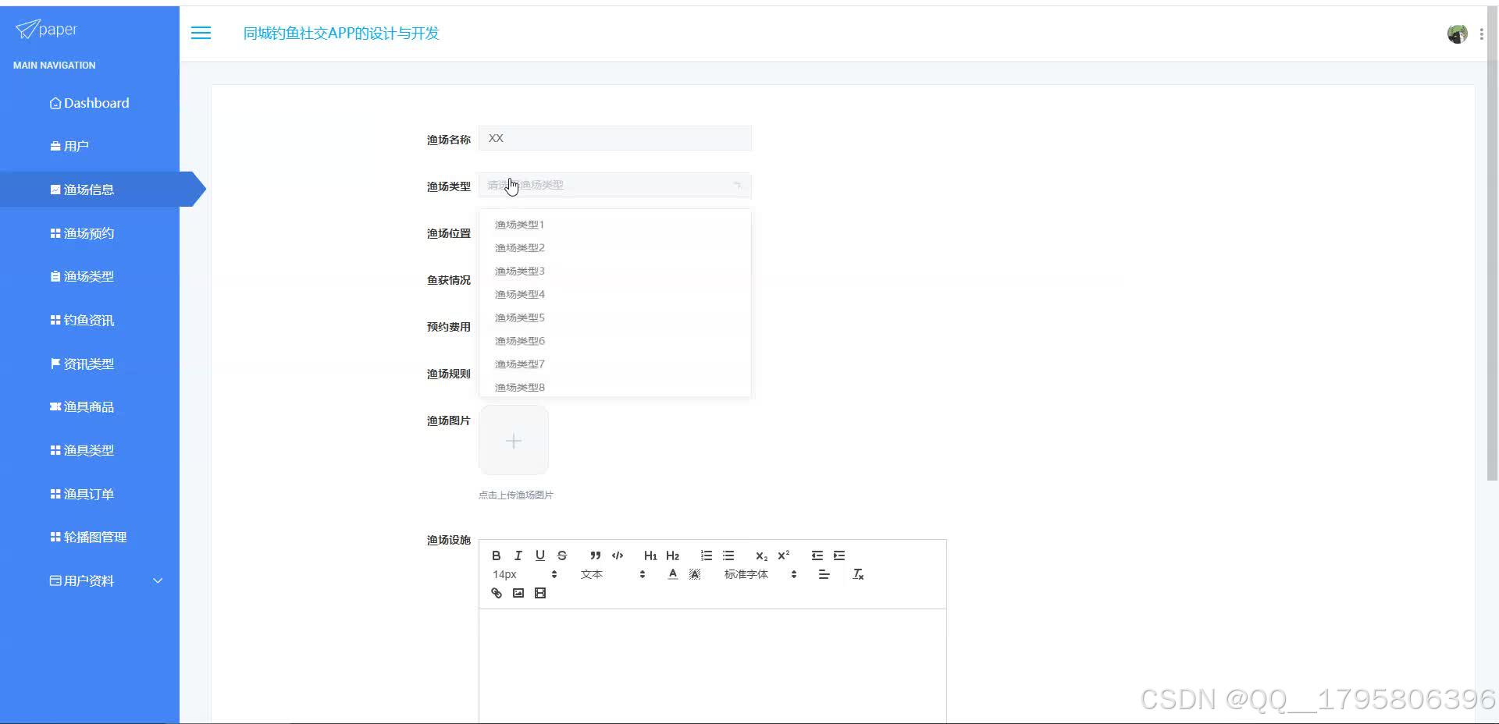1499x724 pixels.
Task: Open the vertical dots user menu
Action: (x=1481, y=34)
